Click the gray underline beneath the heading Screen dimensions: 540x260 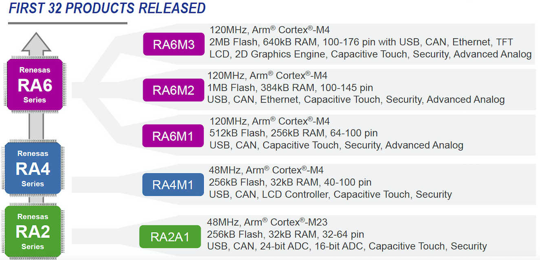tap(68, 23)
